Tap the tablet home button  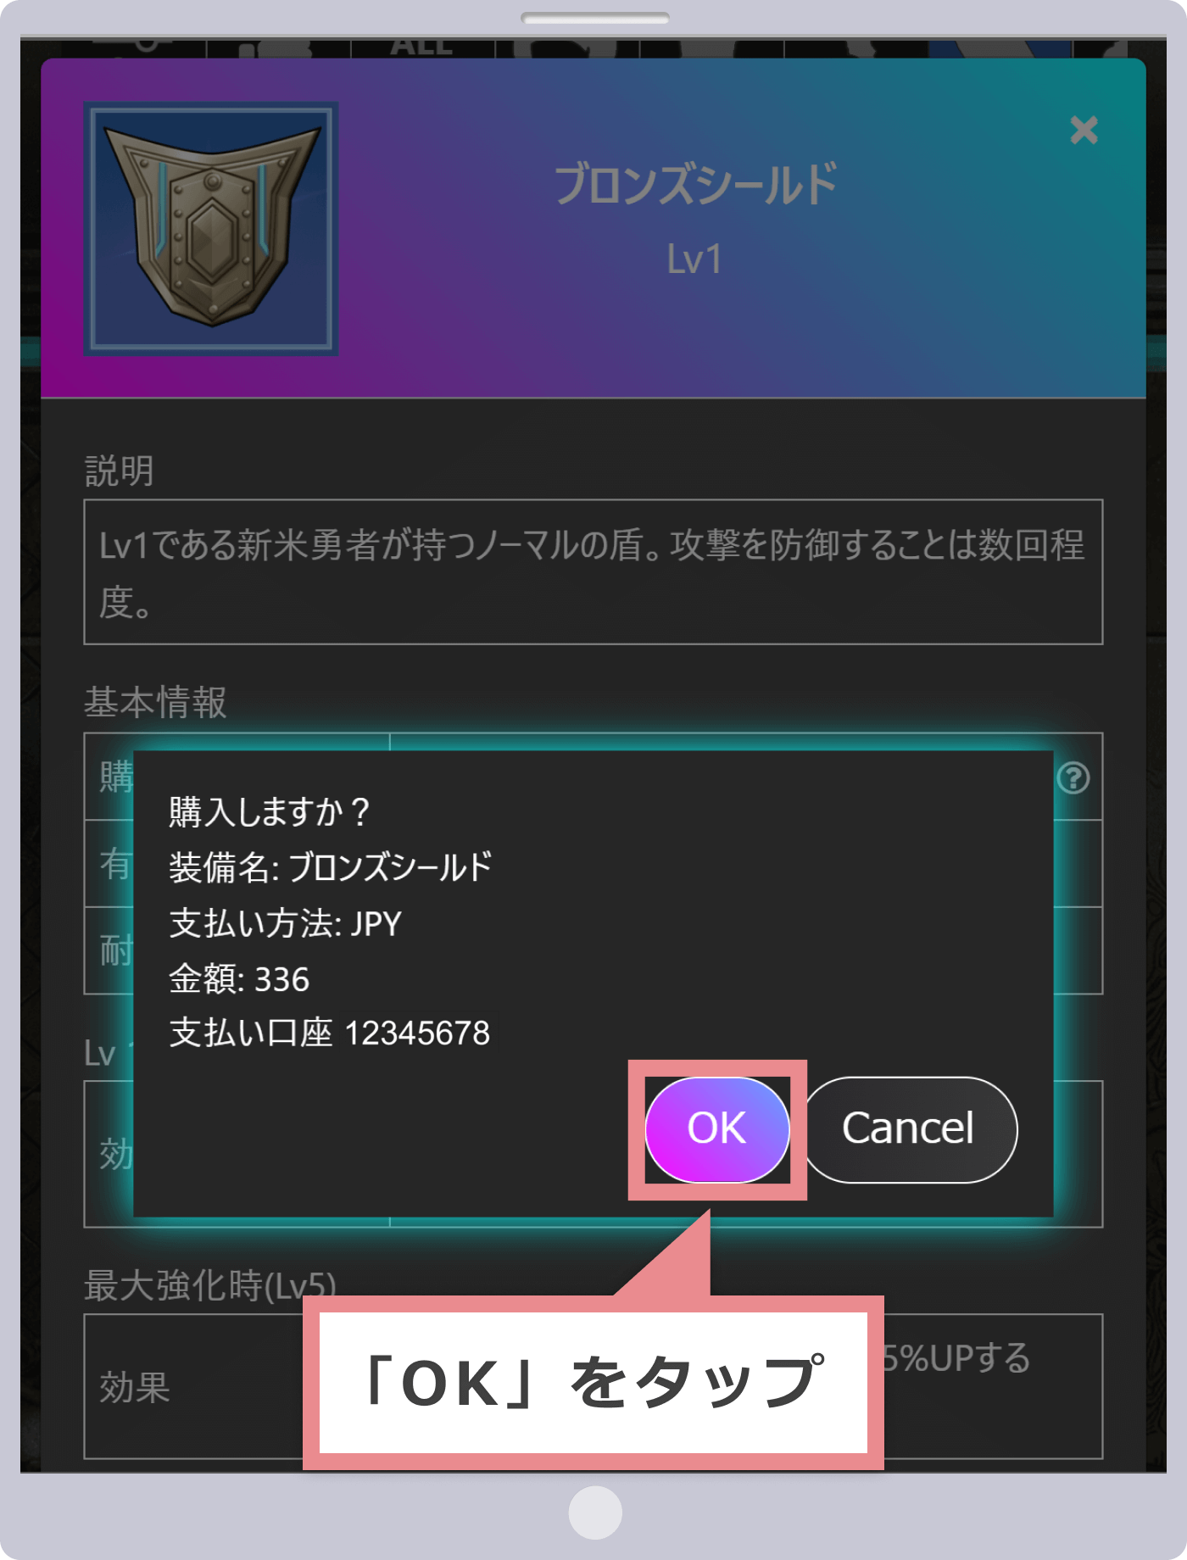(595, 1513)
